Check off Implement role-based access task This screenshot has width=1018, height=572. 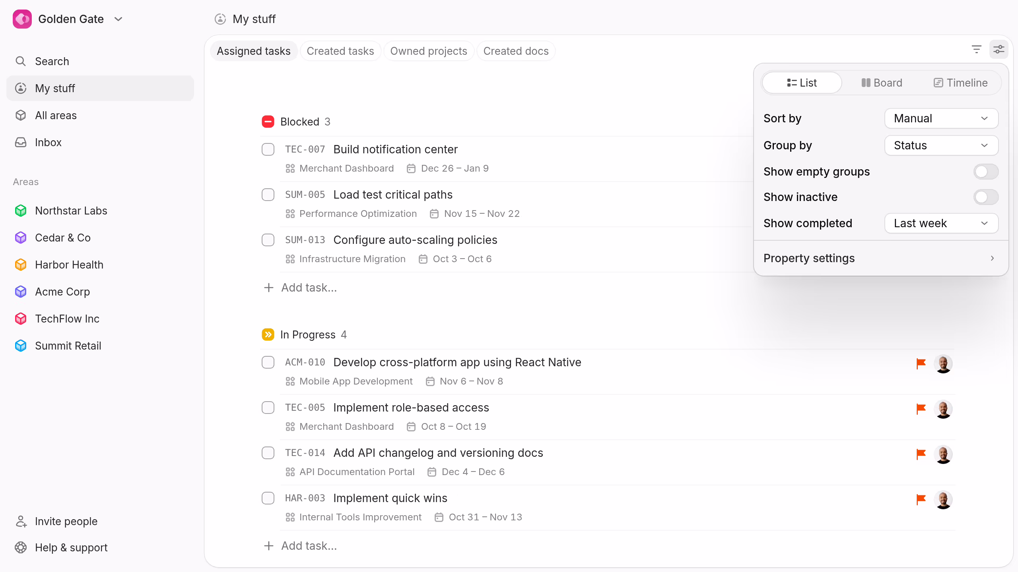coord(268,408)
